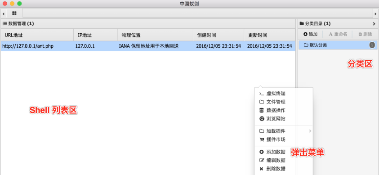379x175 pixels.
Task: Expand the 加载插件 submenu
Action: (284, 131)
